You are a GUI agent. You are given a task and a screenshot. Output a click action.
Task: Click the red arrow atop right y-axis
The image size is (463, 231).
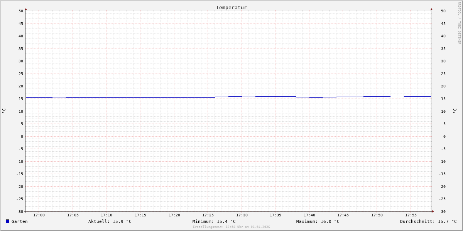[431, 9]
